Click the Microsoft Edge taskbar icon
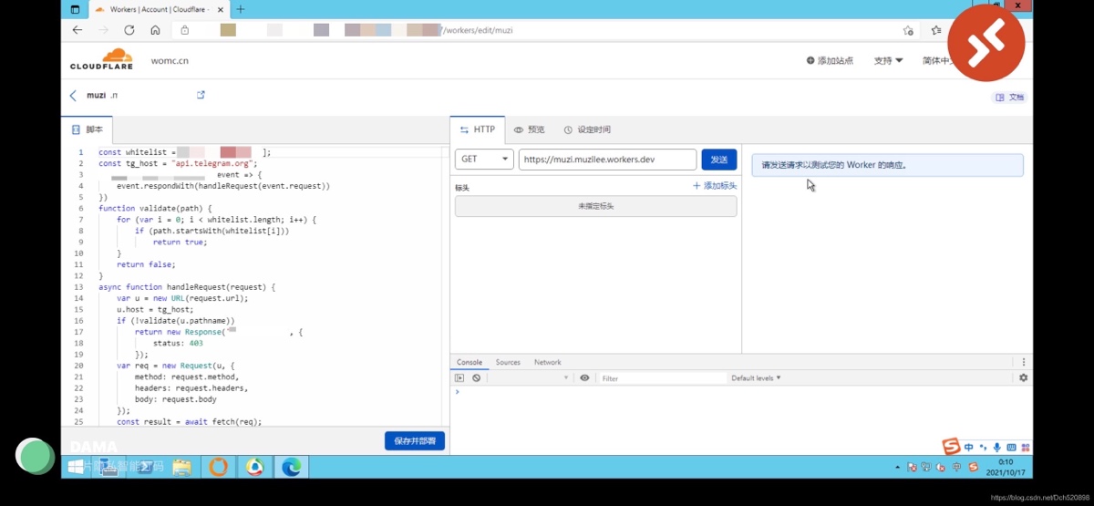Screen dimensions: 1094x506 coord(291,467)
